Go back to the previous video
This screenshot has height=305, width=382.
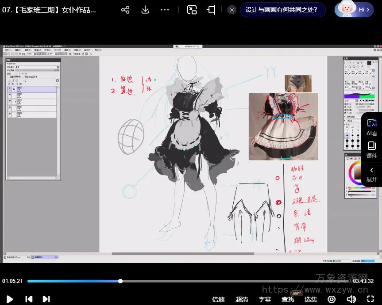[29, 299]
